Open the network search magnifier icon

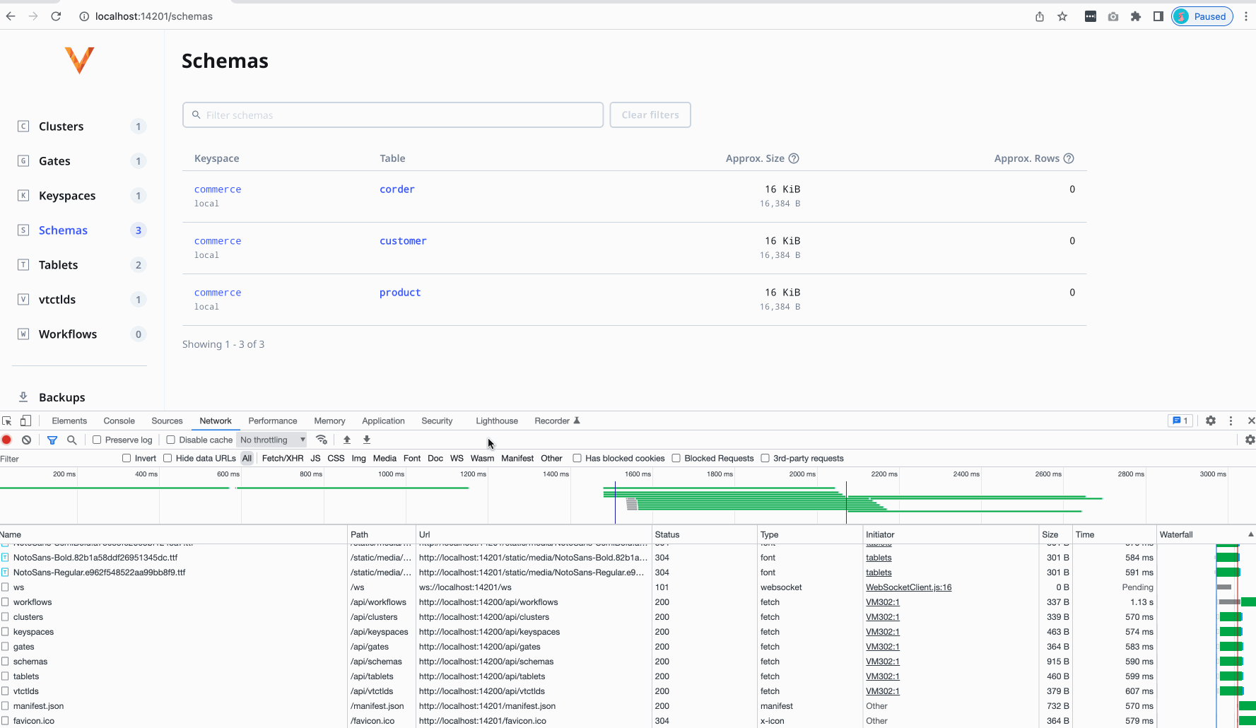point(71,440)
